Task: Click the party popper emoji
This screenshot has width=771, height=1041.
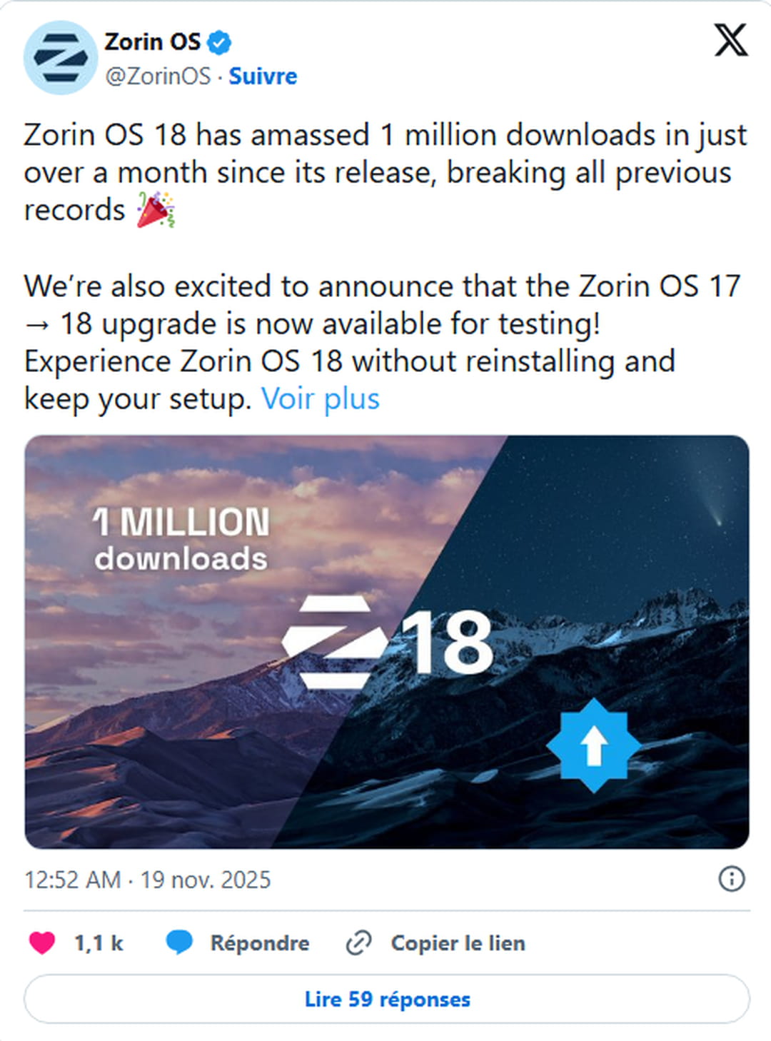Action: click(156, 210)
